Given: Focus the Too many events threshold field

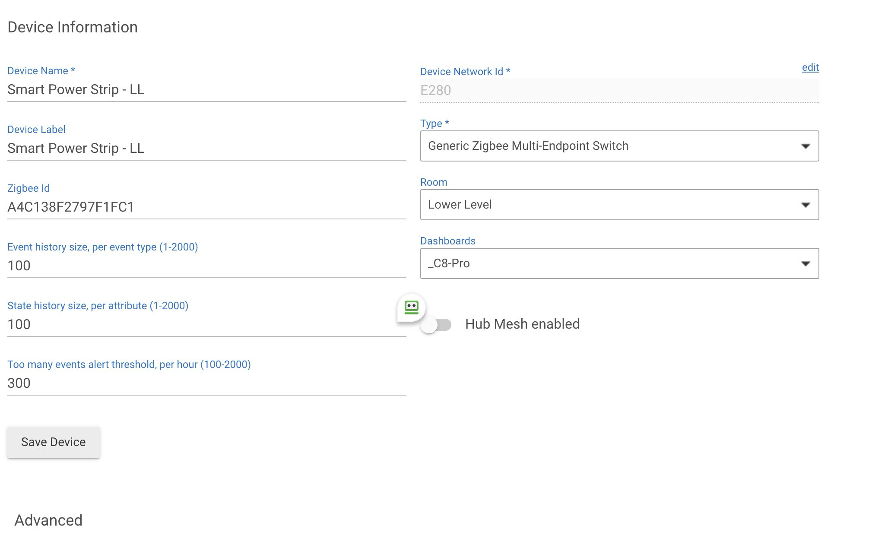Looking at the screenshot, I should (206, 383).
